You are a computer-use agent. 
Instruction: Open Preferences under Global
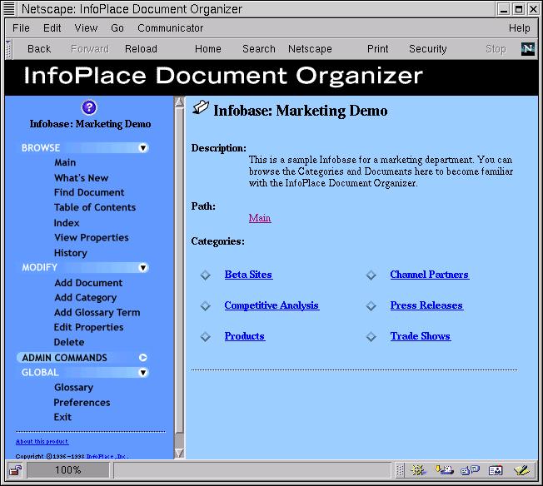click(82, 403)
